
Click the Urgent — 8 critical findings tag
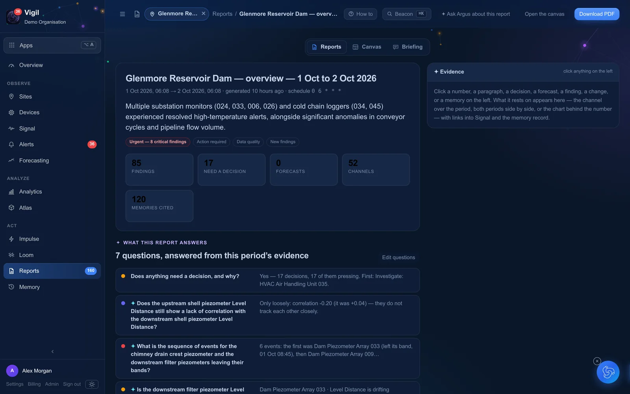click(x=158, y=142)
